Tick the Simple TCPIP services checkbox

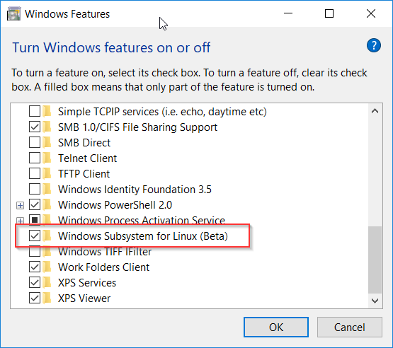click(x=35, y=112)
